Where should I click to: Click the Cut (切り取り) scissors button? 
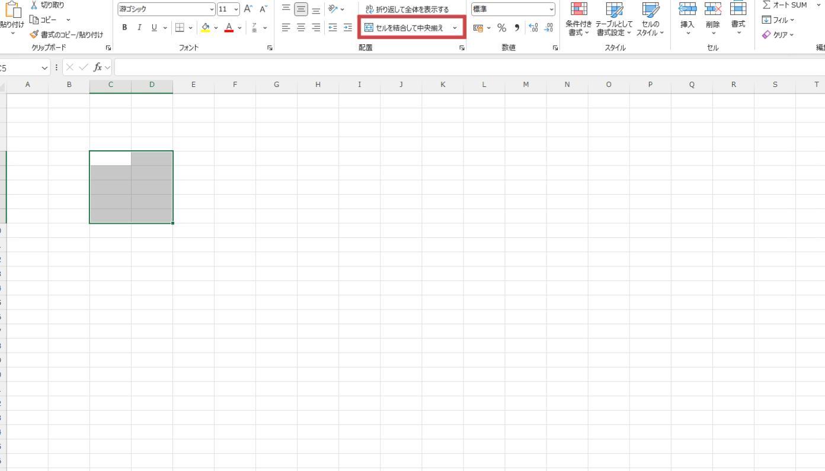tap(47, 5)
